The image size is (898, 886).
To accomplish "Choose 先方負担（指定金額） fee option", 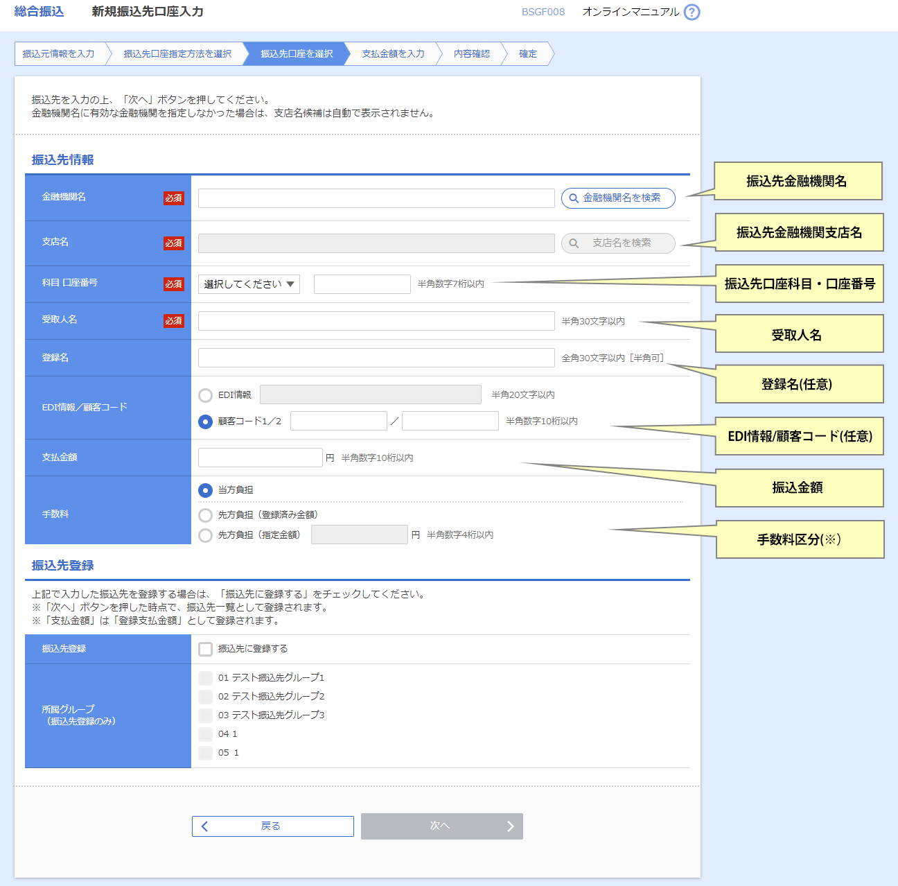I will [205, 535].
